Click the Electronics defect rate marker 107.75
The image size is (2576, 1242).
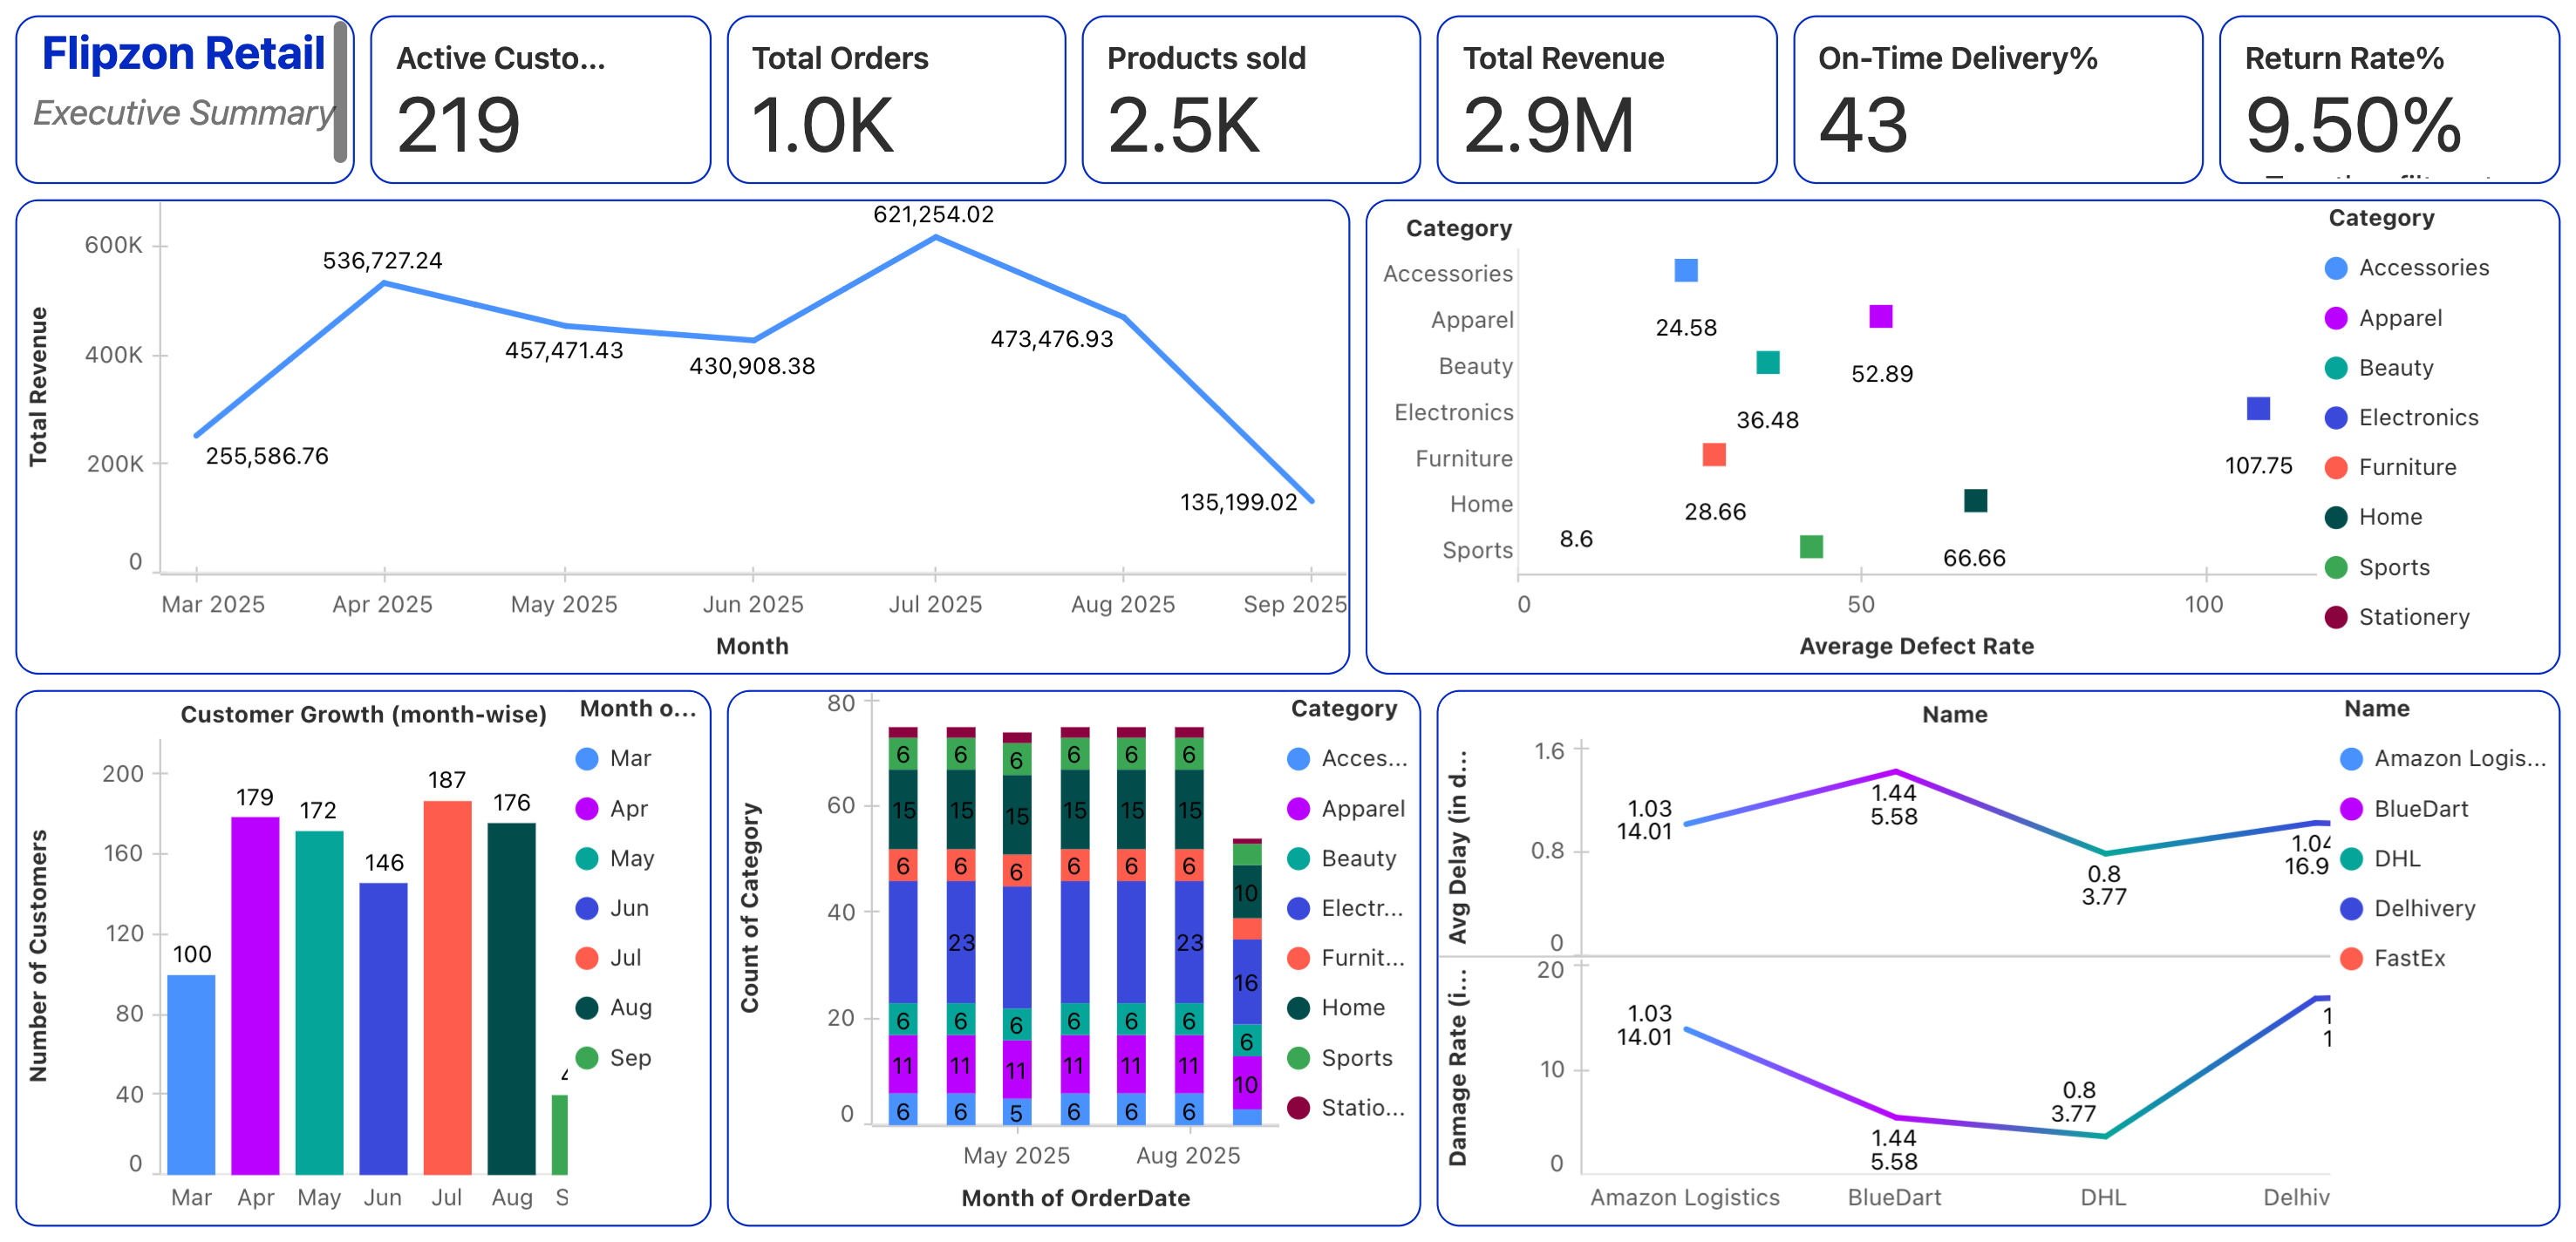pos(2257,409)
